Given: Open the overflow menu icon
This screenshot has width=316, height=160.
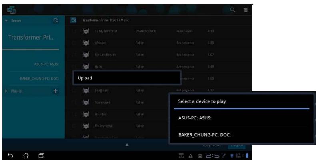Looking at the screenshot, I should [x=246, y=10].
